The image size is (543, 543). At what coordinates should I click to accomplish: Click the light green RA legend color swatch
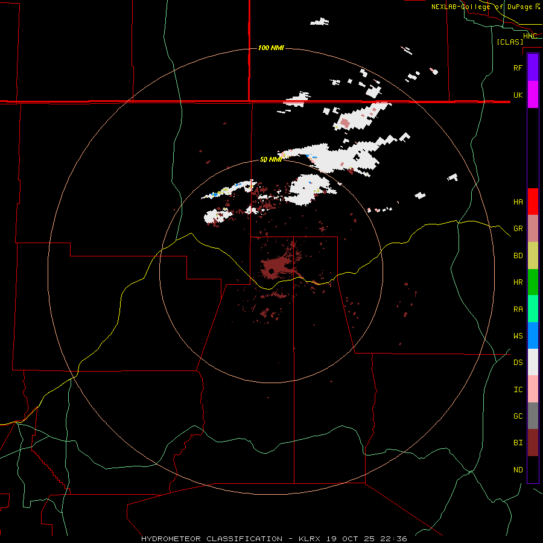(533, 309)
